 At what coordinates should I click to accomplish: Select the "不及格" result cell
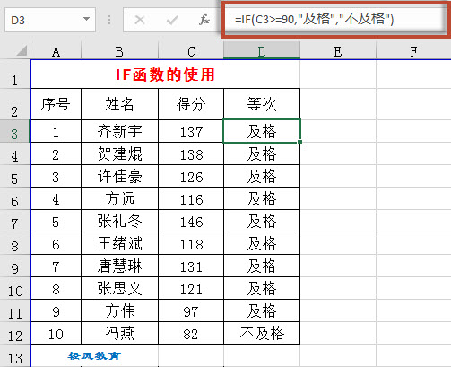[262, 333]
